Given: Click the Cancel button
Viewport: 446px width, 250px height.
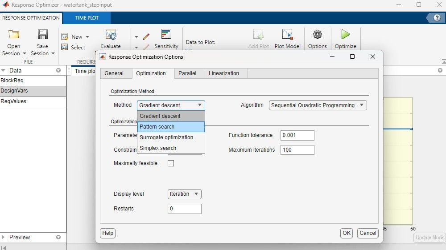Looking at the screenshot, I should click(368, 233).
